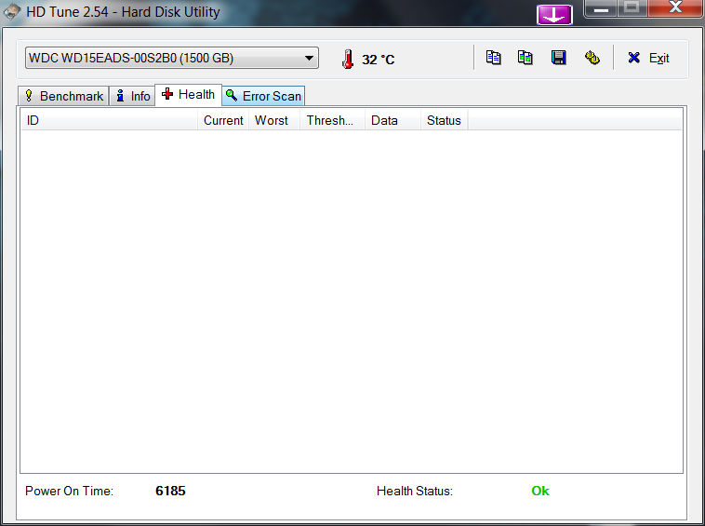Switch to the Info tab
Screen dimensions: 705x526
tap(133, 96)
